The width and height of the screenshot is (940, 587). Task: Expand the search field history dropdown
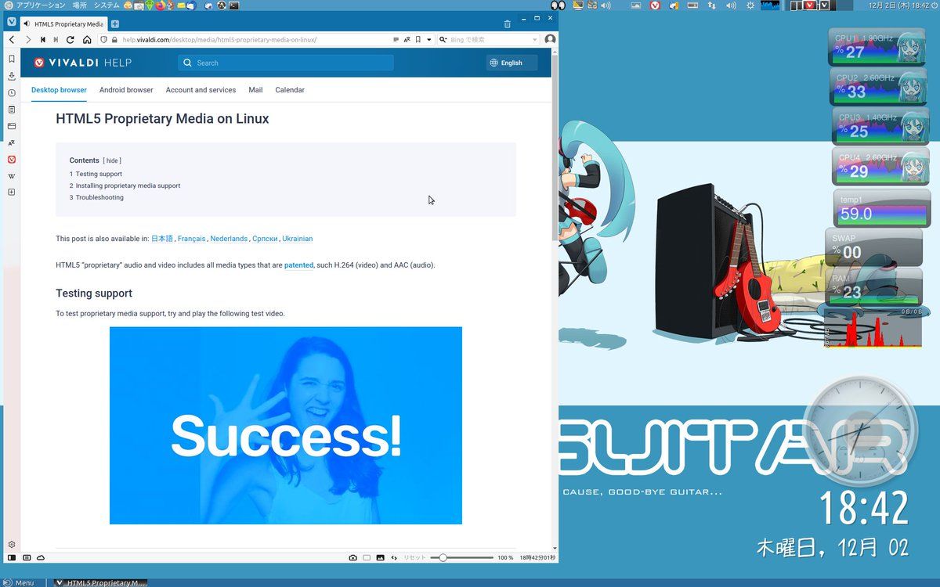535,40
